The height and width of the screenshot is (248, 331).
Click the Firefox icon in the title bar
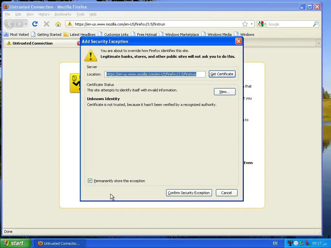click(x=6, y=6)
